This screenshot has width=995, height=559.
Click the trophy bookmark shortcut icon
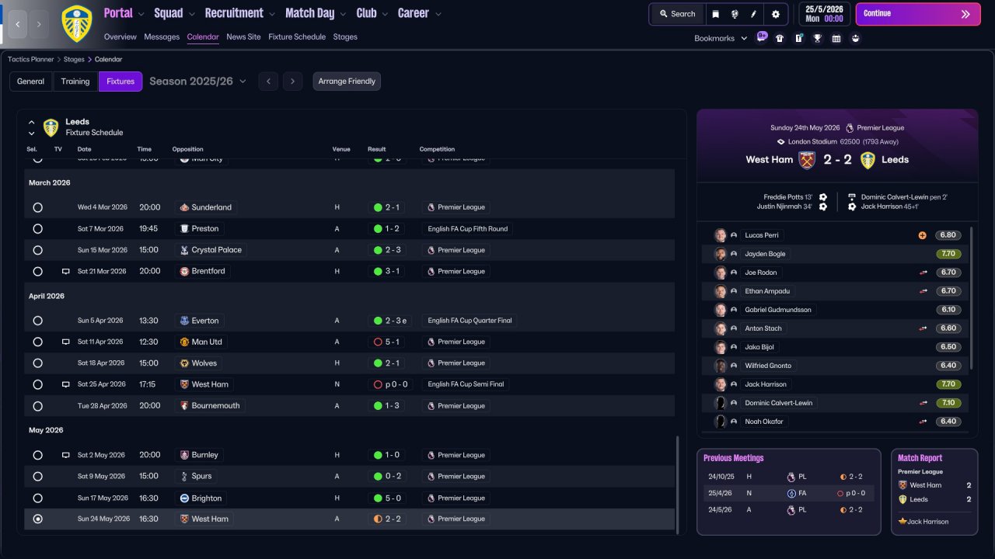point(817,38)
